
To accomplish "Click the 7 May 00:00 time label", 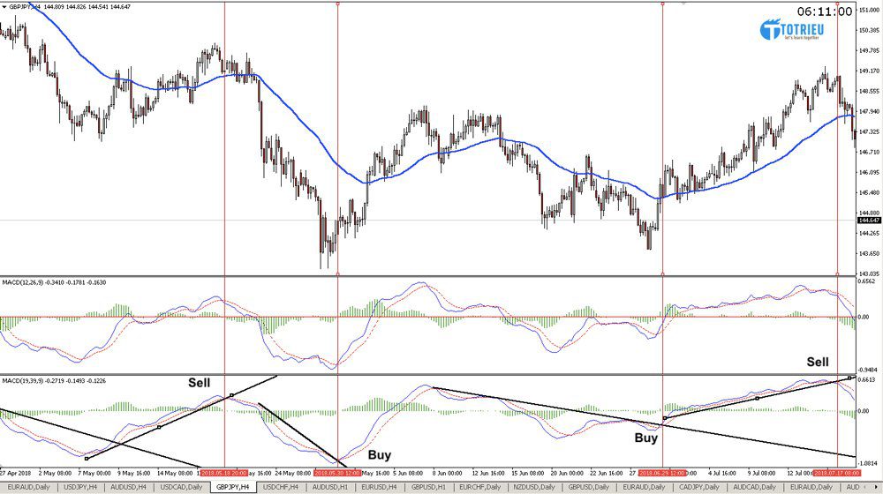I will (x=94, y=473).
